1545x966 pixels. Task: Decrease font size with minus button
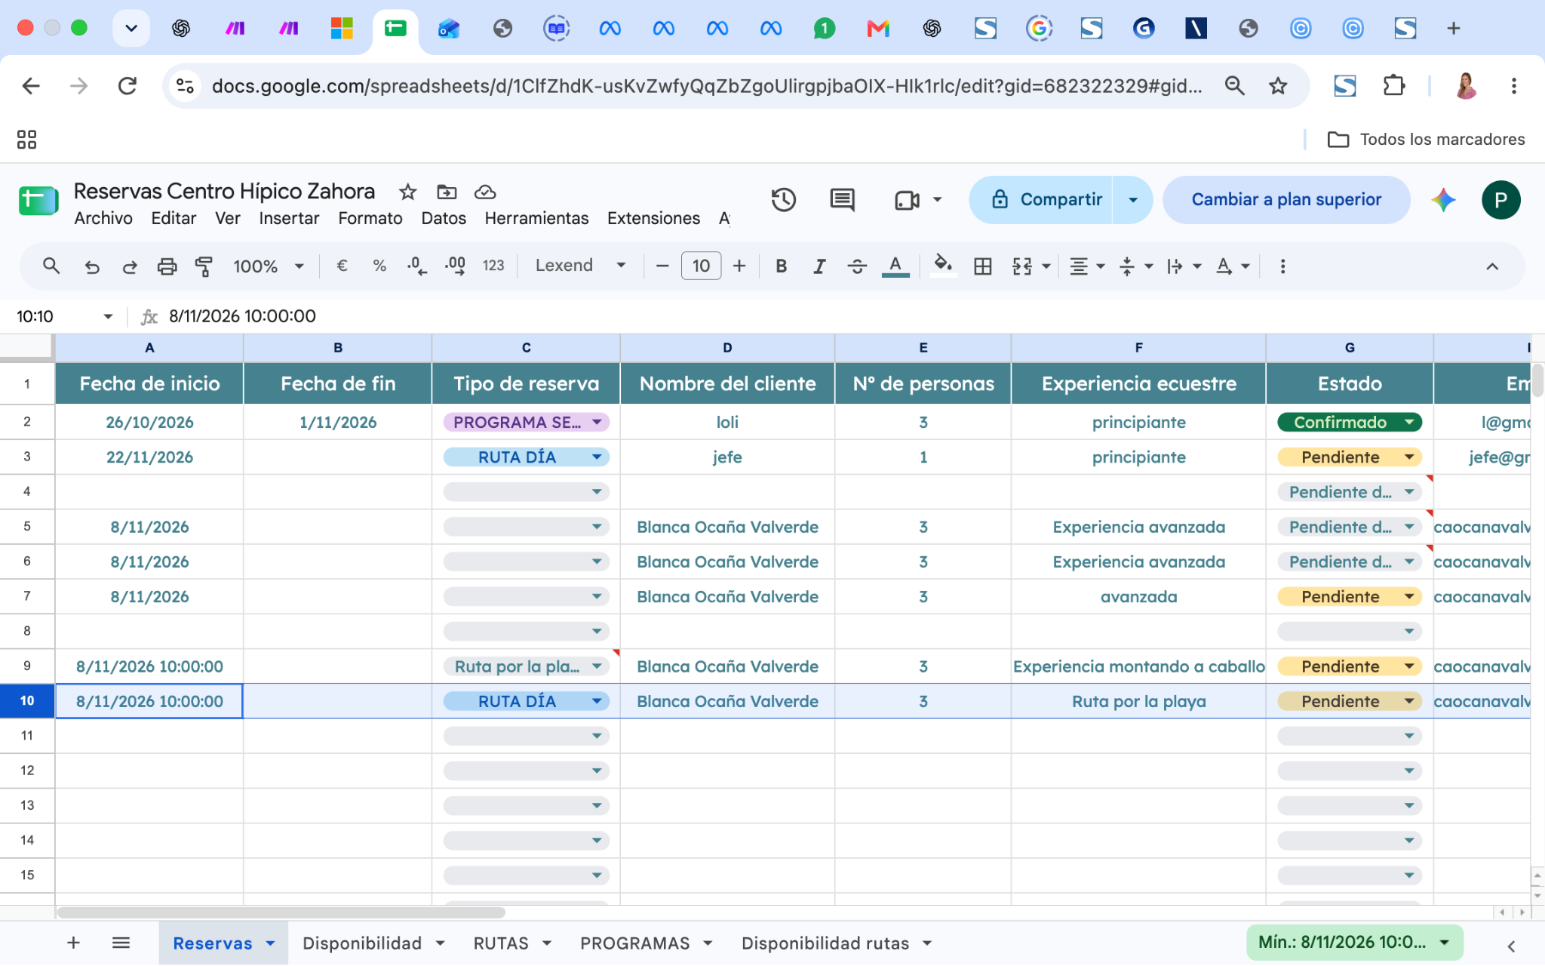(662, 266)
